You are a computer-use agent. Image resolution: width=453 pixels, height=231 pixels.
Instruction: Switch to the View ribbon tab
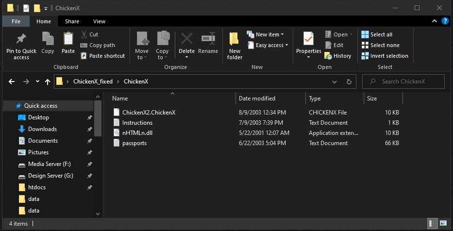tap(99, 21)
